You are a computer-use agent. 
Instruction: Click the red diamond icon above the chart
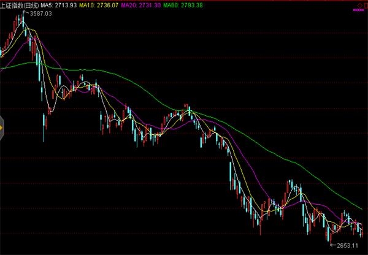tap(360, 6)
